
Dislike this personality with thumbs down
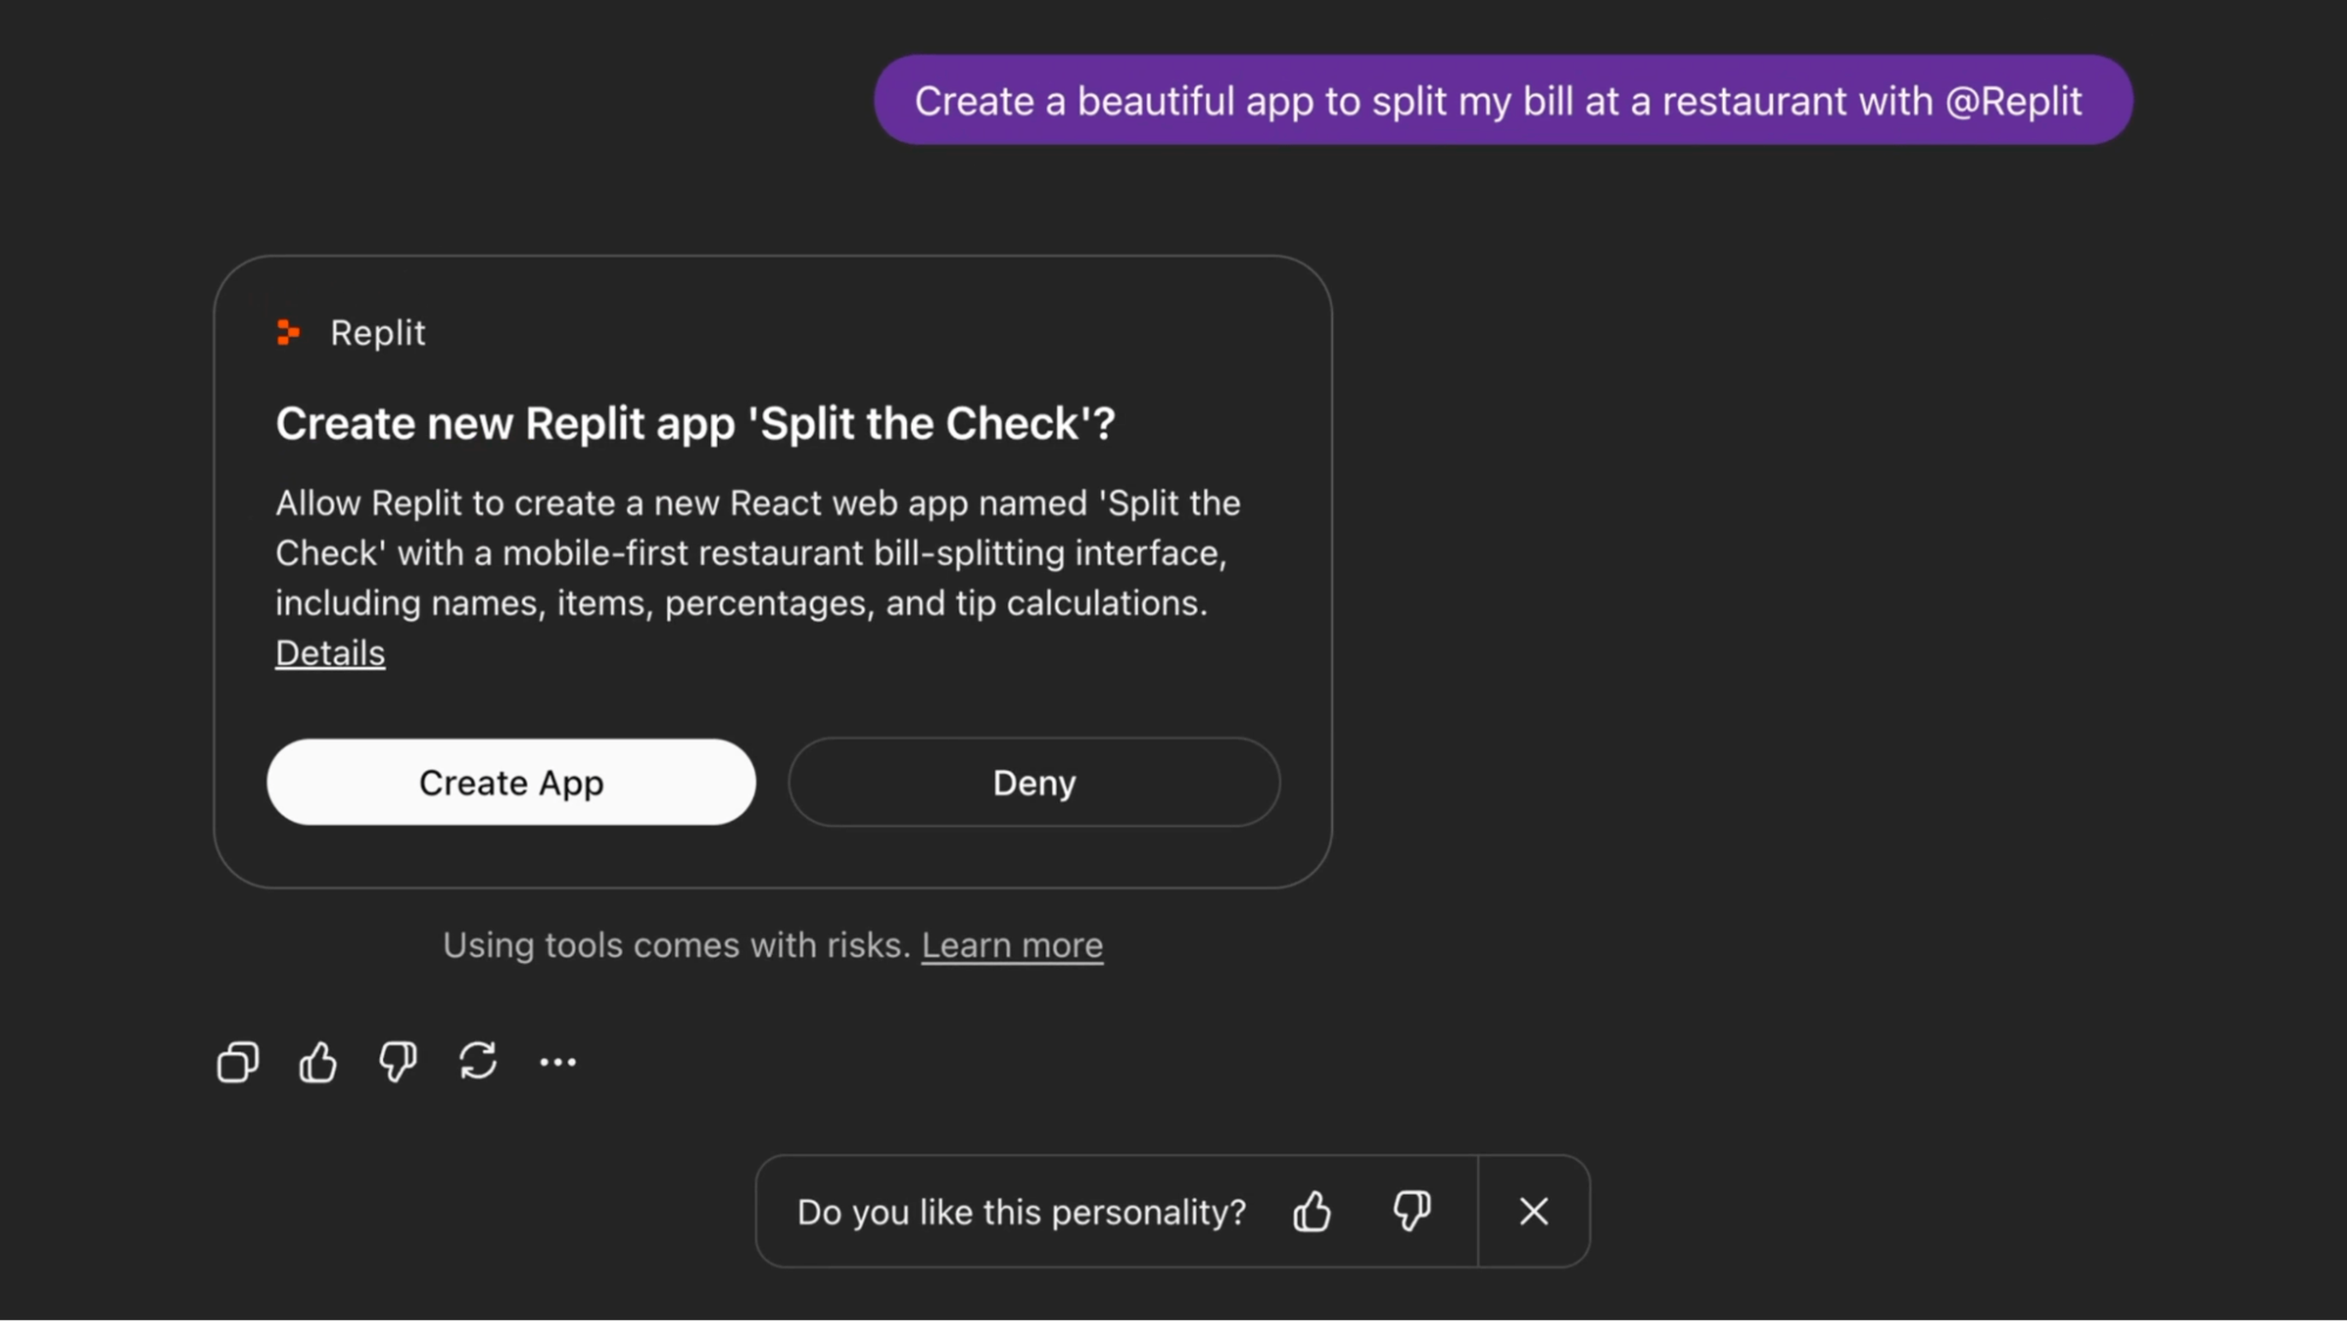point(1411,1212)
